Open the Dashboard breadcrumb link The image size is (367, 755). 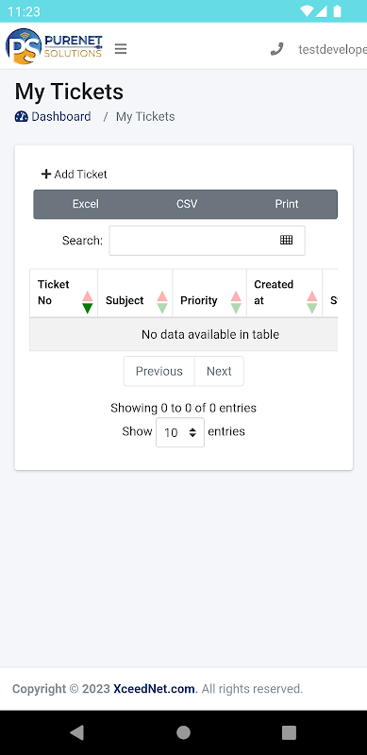(61, 116)
